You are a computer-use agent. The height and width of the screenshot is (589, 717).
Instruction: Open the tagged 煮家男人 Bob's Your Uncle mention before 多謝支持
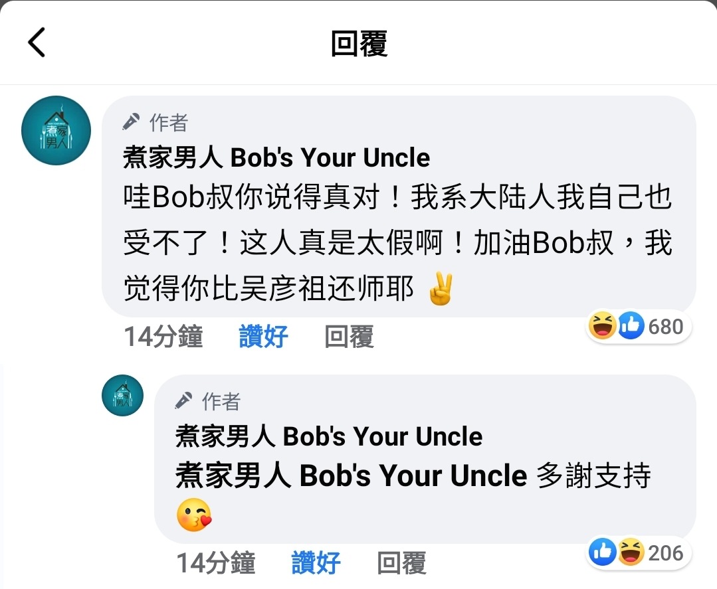pyautogui.click(x=351, y=475)
